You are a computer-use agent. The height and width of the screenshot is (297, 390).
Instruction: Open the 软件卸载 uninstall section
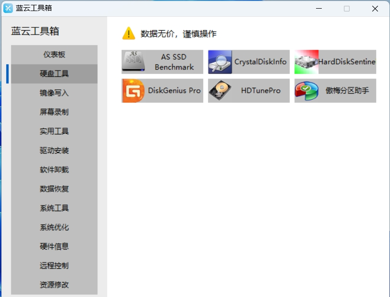53,169
